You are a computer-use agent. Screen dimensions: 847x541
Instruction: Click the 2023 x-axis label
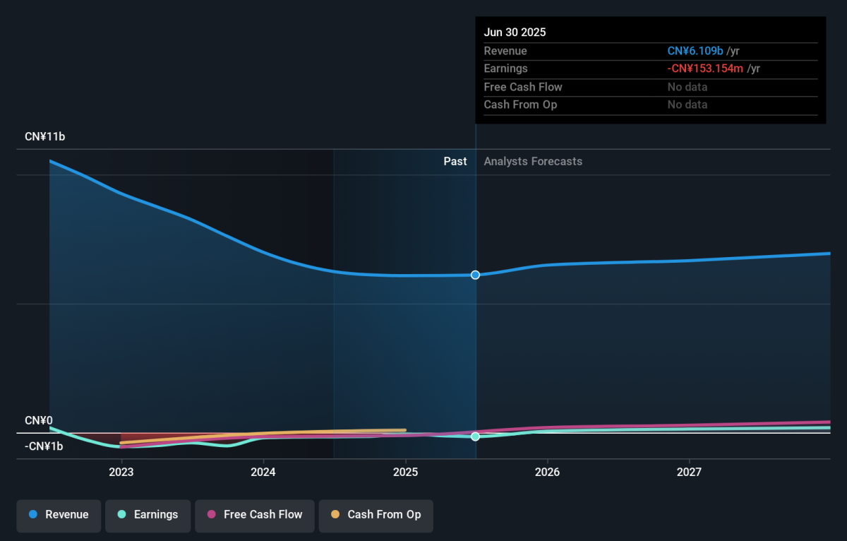pyautogui.click(x=121, y=472)
